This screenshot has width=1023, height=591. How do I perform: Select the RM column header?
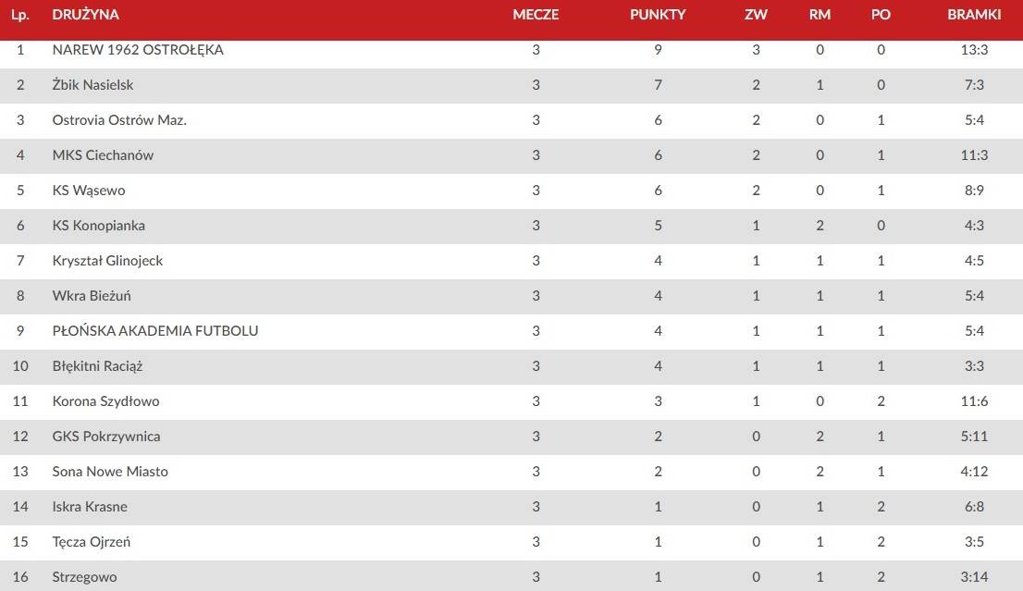(820, 15)
